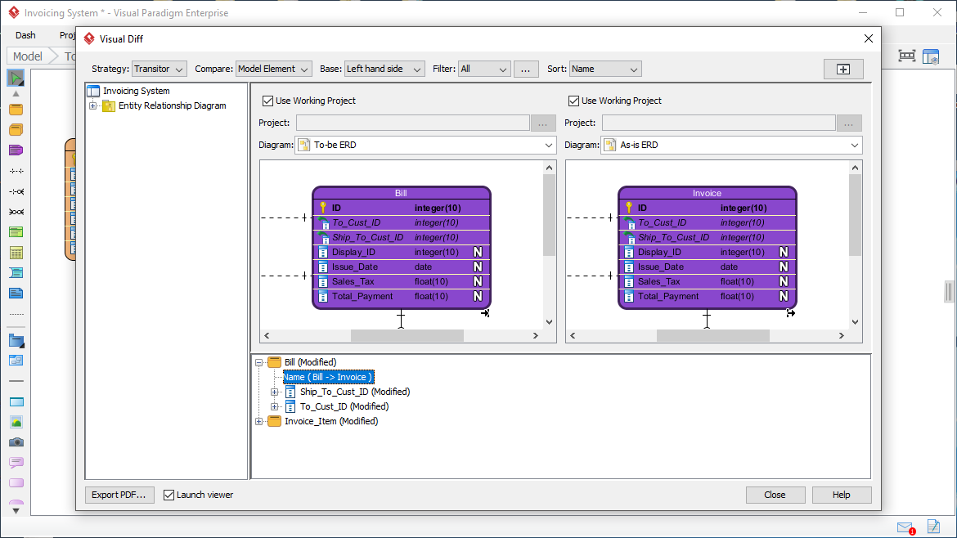957x538 pixels.
Task: Select the pointer tool in diagram palette
Action: 16,78
